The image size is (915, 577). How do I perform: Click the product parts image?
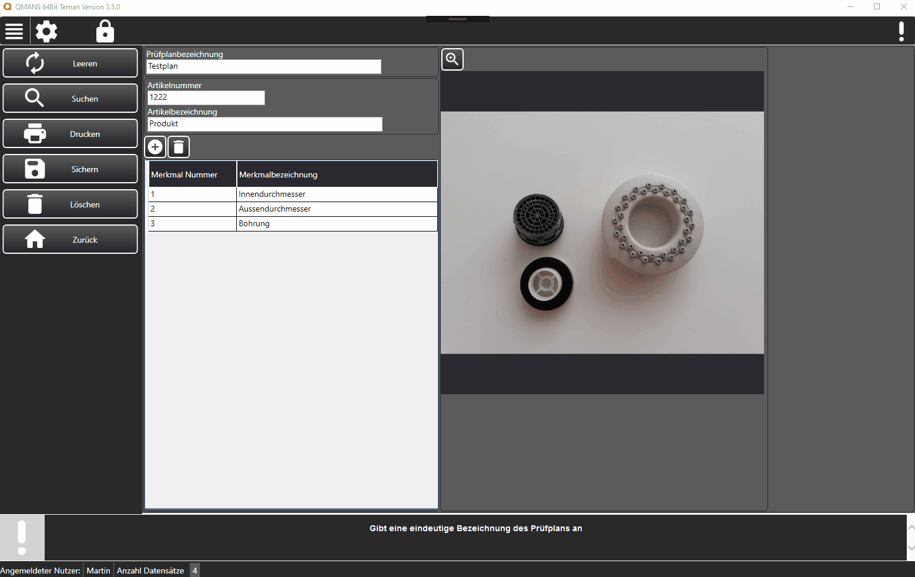[602, 233]
